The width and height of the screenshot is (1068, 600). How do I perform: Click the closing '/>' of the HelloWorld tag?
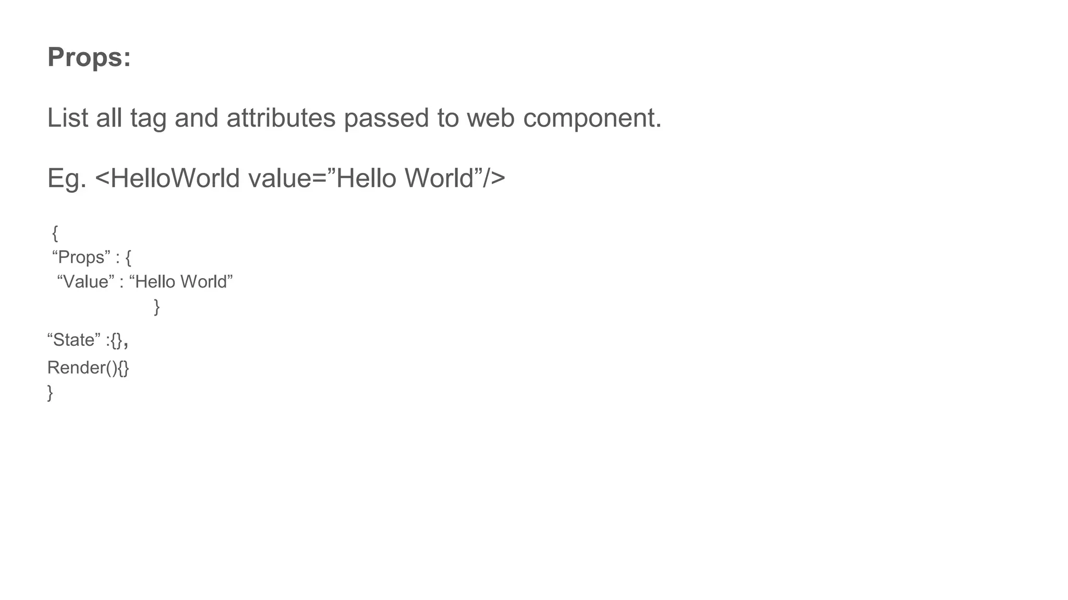pos(494,178)
